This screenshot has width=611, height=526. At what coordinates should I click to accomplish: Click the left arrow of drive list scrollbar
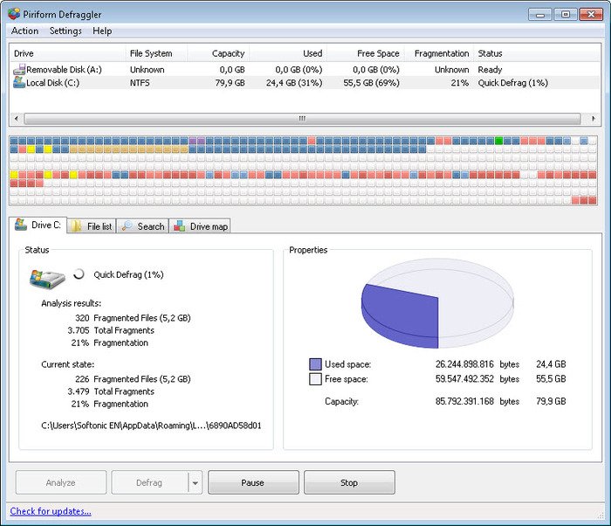tap(16, 118)
